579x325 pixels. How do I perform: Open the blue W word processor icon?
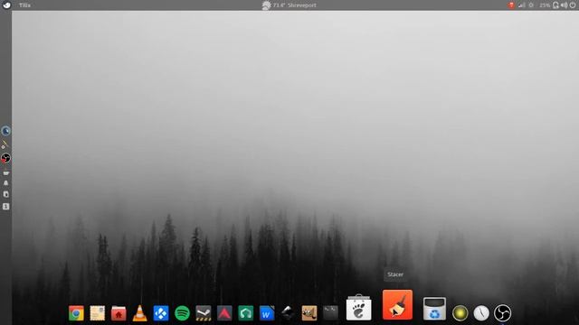click(267, 313)
